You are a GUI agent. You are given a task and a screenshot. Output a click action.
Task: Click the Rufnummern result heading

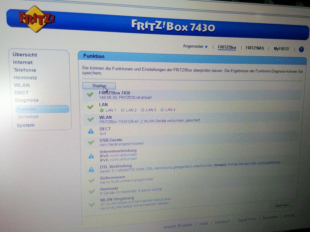coord(113,177)
